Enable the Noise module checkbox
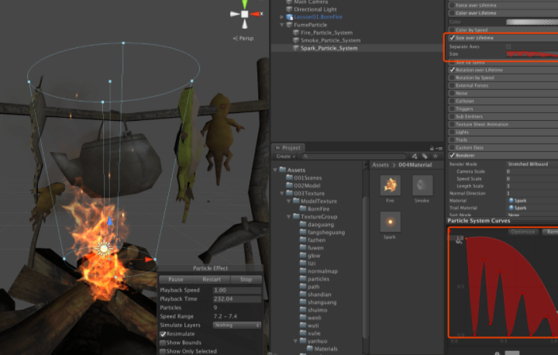This screenshot has width=558, height=355. pos(452,93)
